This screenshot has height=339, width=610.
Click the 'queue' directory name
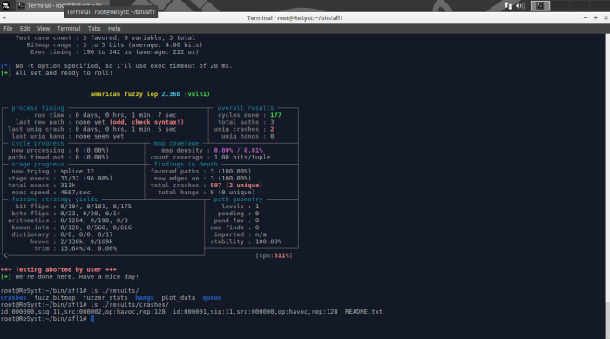click(x=212, y=298)
